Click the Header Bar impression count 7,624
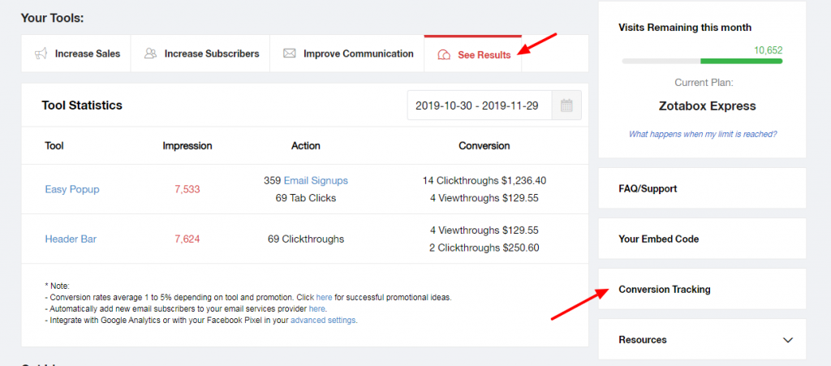The image size is (831, 366). 187,239
